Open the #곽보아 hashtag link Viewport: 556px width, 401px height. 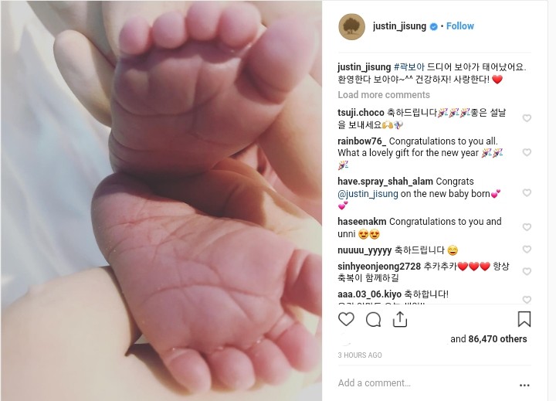[x=409, y=67]
